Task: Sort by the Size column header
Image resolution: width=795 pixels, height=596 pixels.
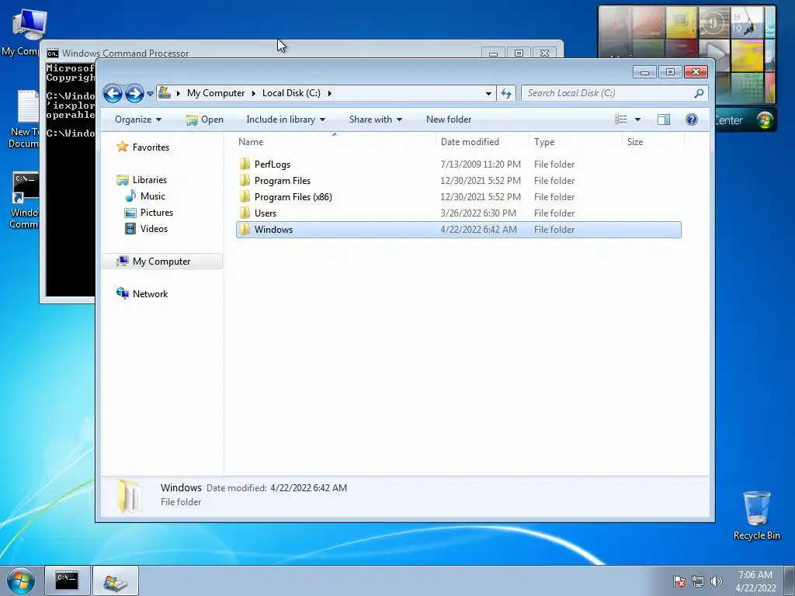Action: pos(653,142)
